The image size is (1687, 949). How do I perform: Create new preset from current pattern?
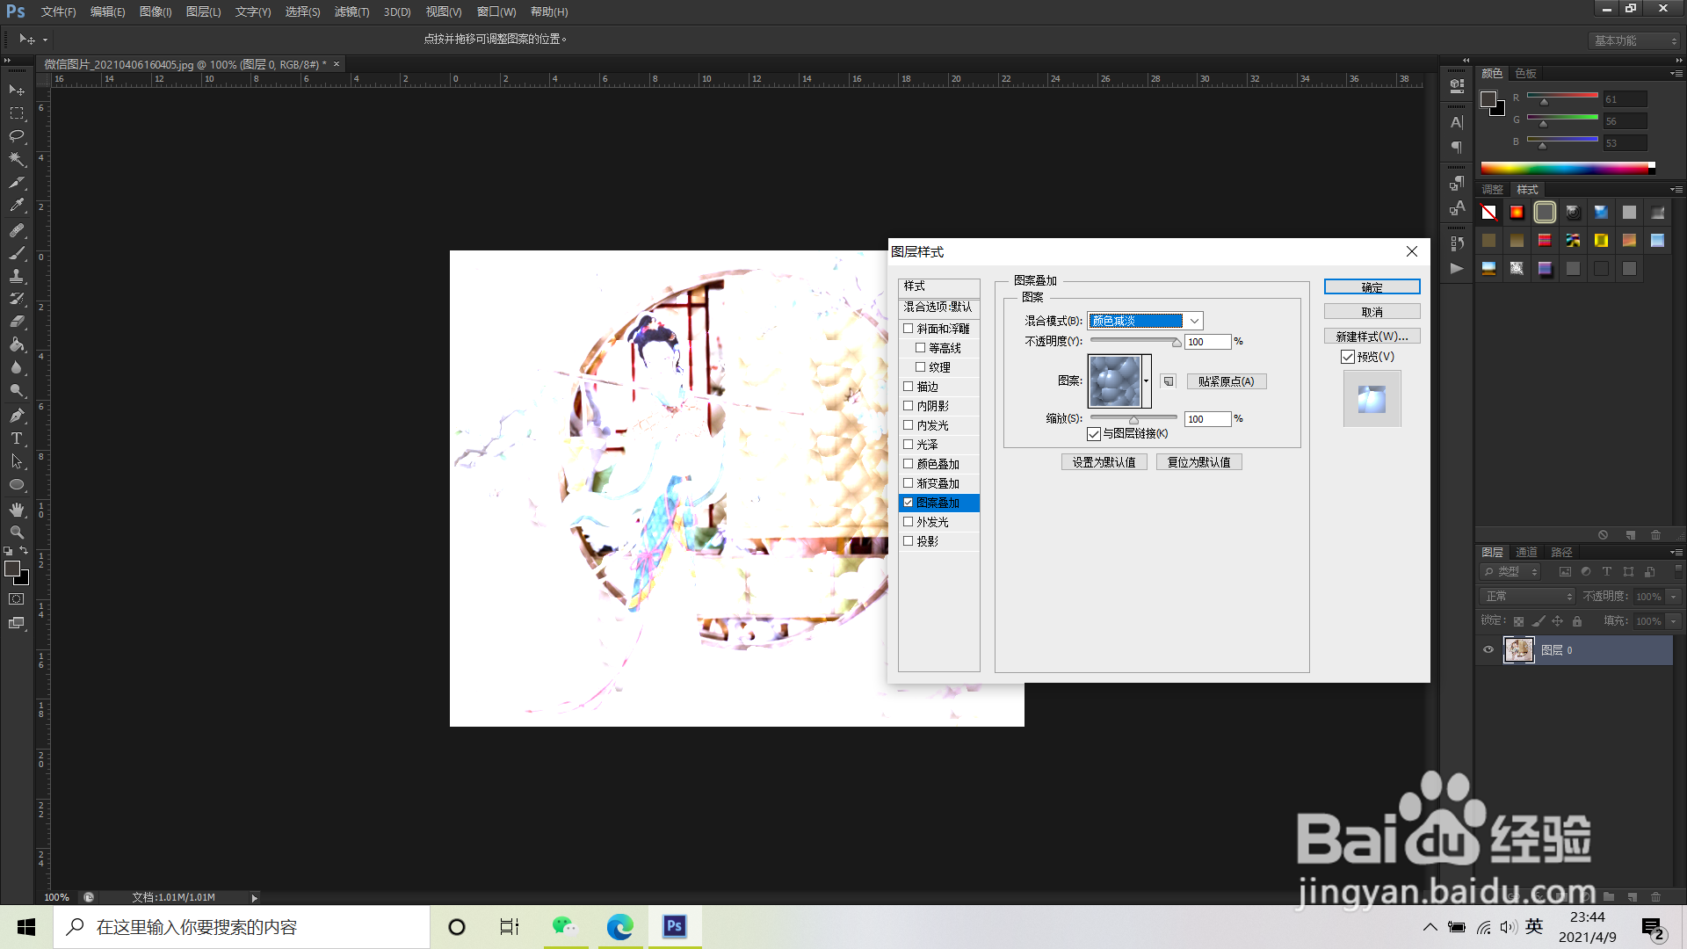click(1168, 381)
